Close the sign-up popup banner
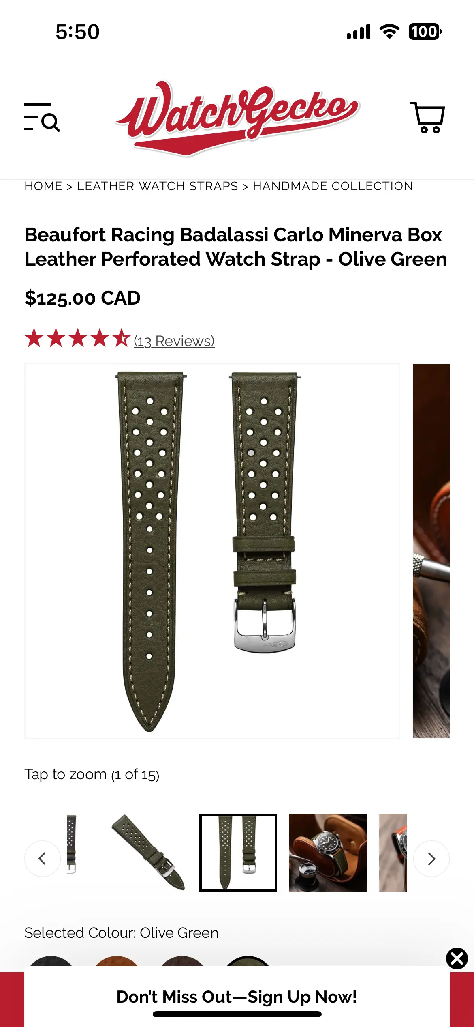Image resolution: width=474 pixels, height=1027 pixels. [457, 958]
